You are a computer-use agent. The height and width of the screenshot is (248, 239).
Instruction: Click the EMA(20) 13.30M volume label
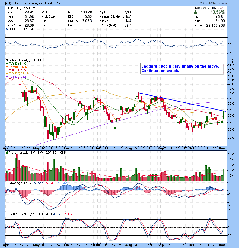(x=51, y=152)
